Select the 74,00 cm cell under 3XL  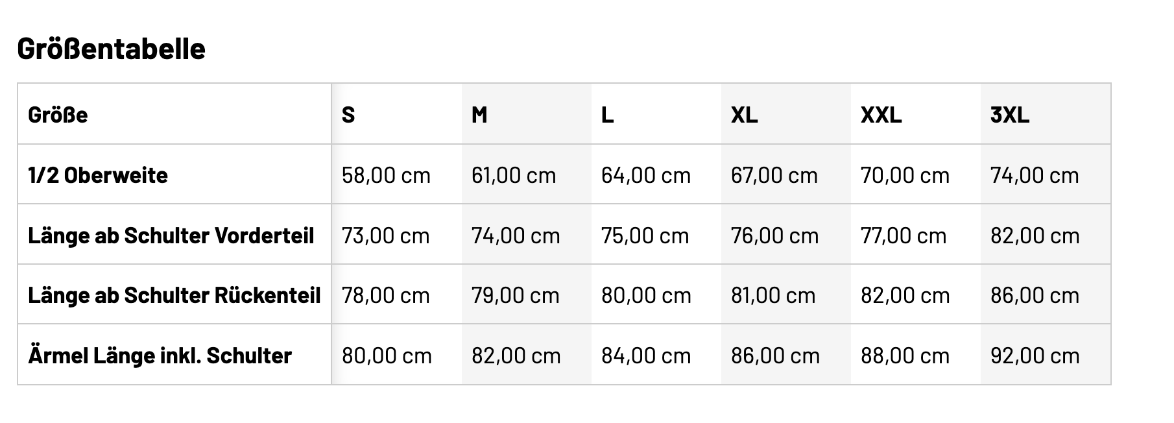pyautogui.click(x=1035, y=175)
